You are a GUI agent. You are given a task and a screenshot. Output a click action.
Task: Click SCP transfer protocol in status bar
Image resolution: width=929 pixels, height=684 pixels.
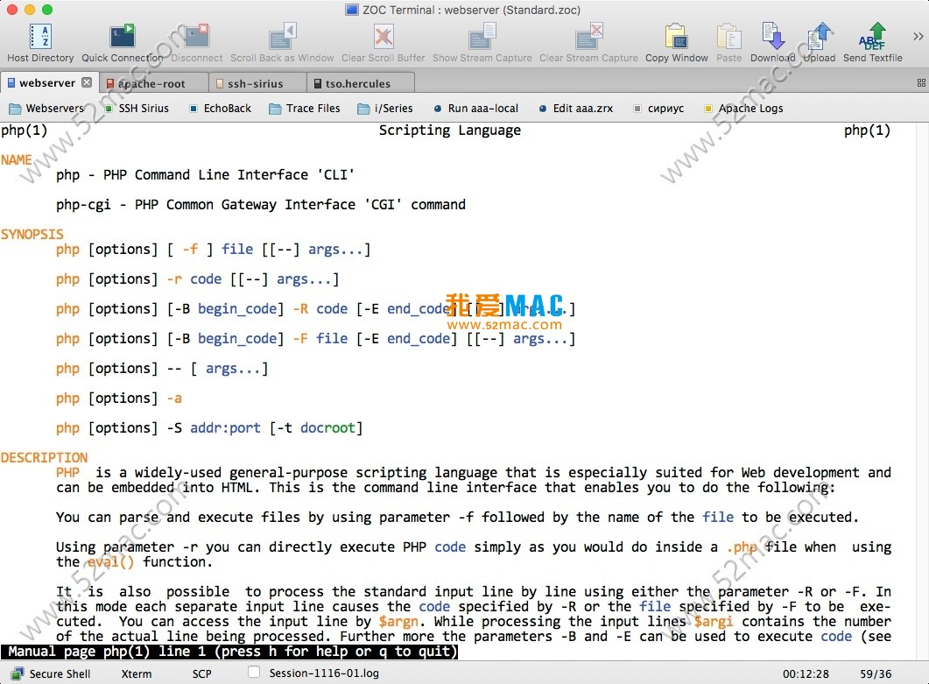pos(201,673)
